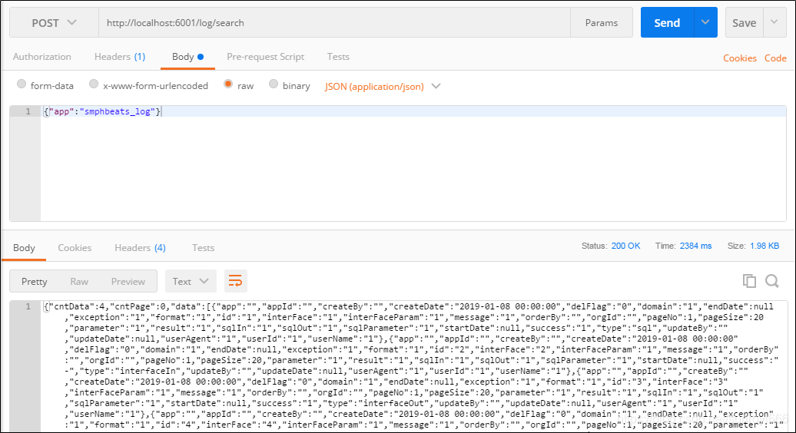
Task: Expand the Save button dropdown arrow
Action: click(774, 22)
